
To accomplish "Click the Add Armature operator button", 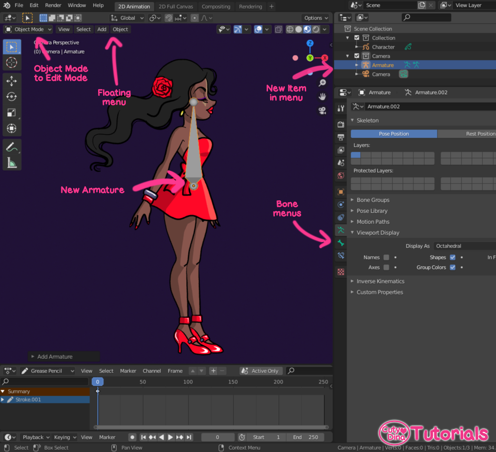I will pyautogui.click(x=63, y=356).
